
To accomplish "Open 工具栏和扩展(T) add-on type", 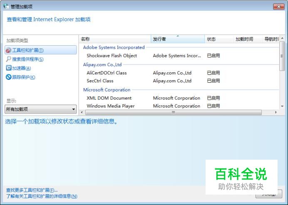I will (41, 50).
